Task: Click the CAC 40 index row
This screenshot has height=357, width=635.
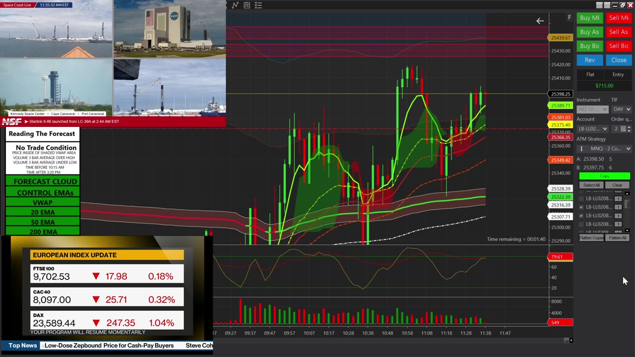Action: [x=107, y=297]
